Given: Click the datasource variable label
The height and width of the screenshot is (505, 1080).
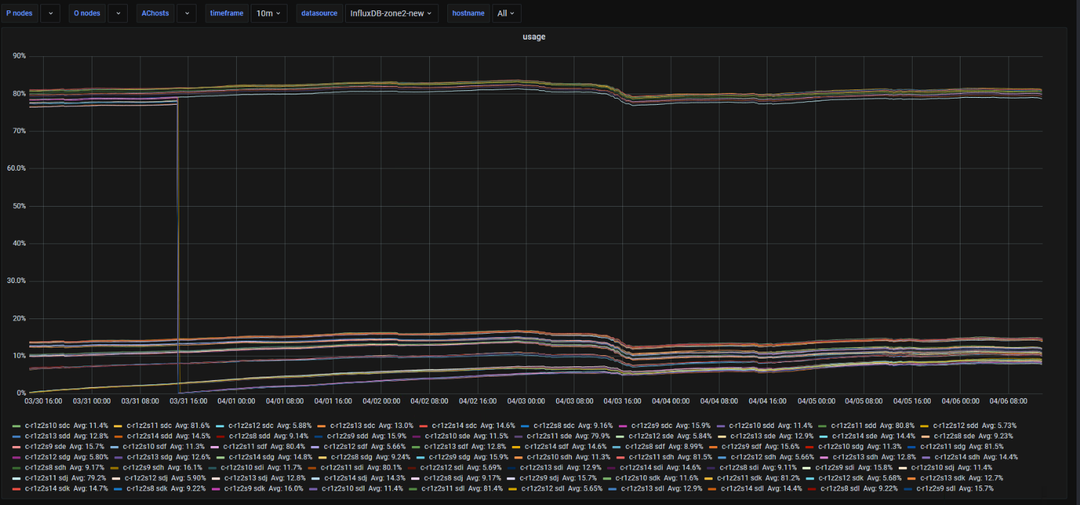Looking at the screenshot, I should point(319,13).
